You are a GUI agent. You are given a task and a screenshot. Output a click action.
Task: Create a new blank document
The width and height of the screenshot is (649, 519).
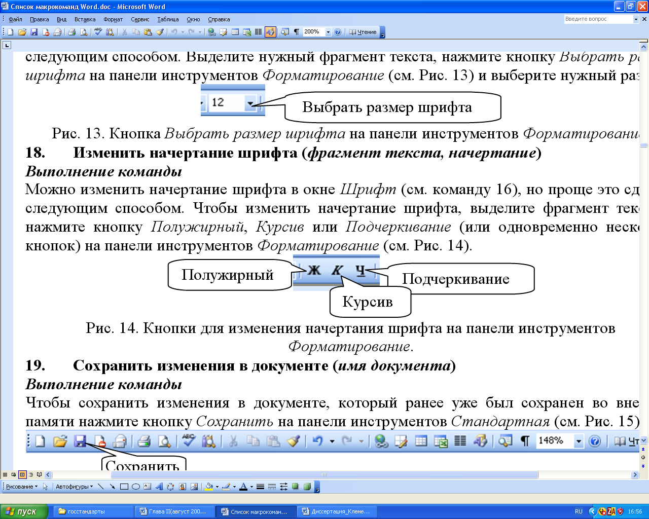(x=10, y=32)
